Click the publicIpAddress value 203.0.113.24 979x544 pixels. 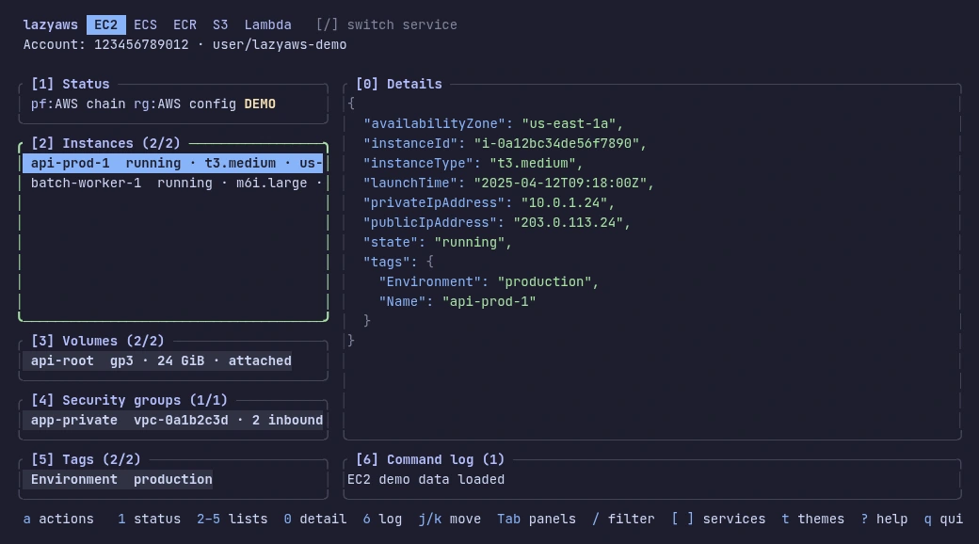[569, 223]
